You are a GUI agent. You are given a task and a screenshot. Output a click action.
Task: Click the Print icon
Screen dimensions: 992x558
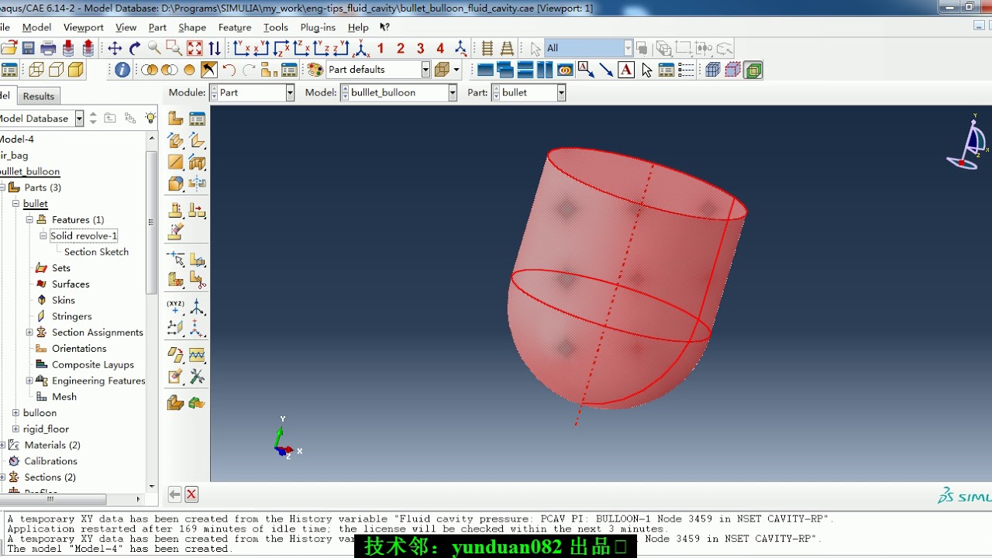[x=48, y=48]
